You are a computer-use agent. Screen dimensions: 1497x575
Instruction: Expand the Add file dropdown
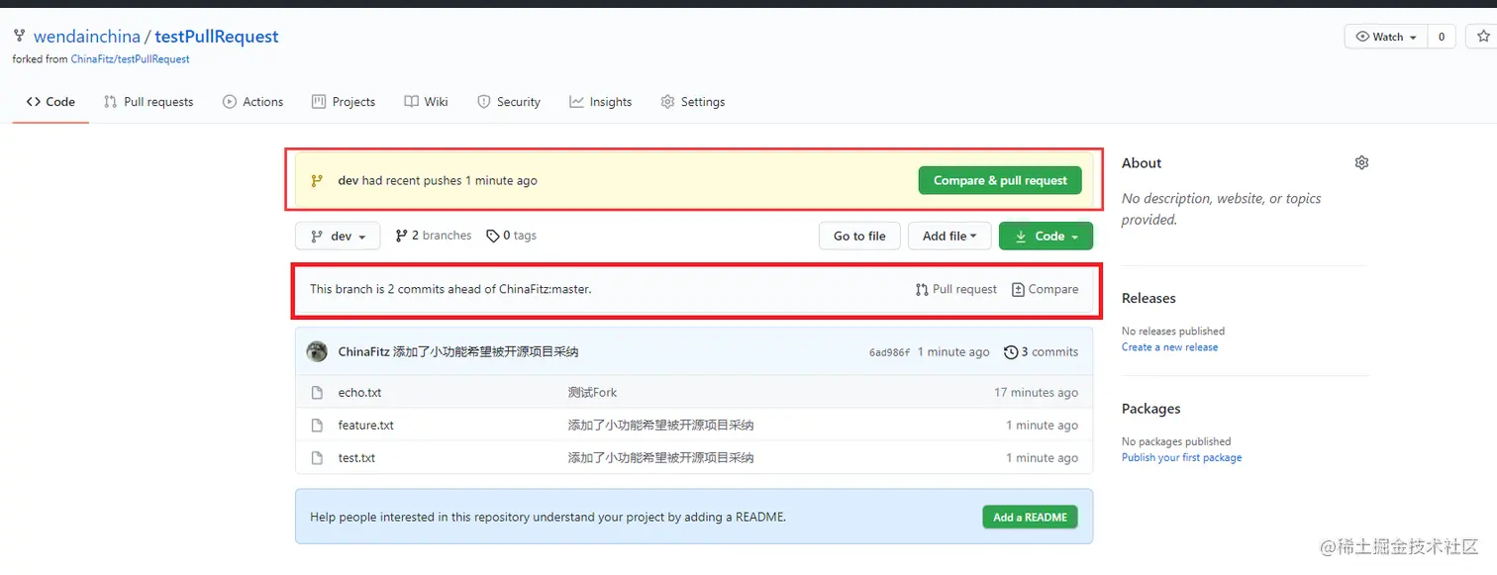coord(949,237)
